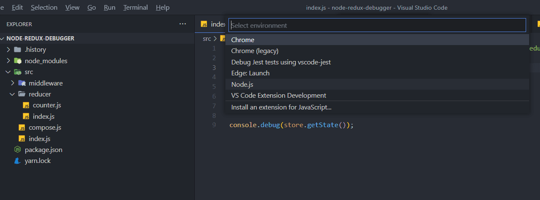The image size is (540, 200).
Task: Open index.js directly under src
Action: 40,139
